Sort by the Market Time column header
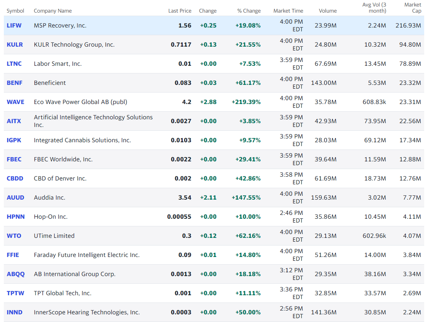428x322 pixels. click(x=288, y=11)
